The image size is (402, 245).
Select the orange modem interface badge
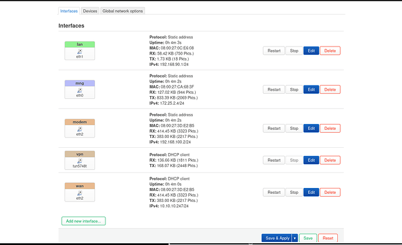[80, 122]
